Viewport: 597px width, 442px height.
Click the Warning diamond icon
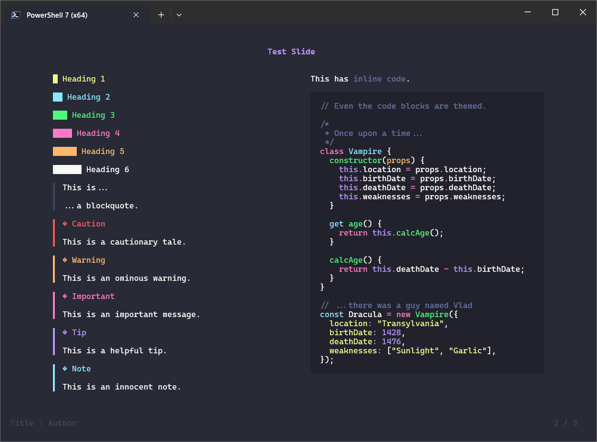pyautogui.click(x=65, y=259)
